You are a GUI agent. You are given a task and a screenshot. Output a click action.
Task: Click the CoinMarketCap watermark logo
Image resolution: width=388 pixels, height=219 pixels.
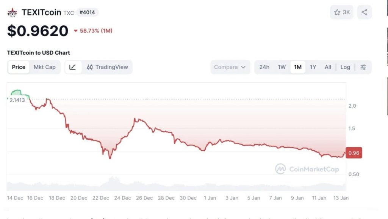307,169
